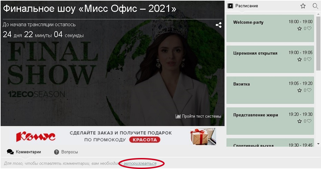Click the Финальное шоу «Мисс Офис – 2021» title
The width and height of the screenshot is (321, 169).
[89, 9]
